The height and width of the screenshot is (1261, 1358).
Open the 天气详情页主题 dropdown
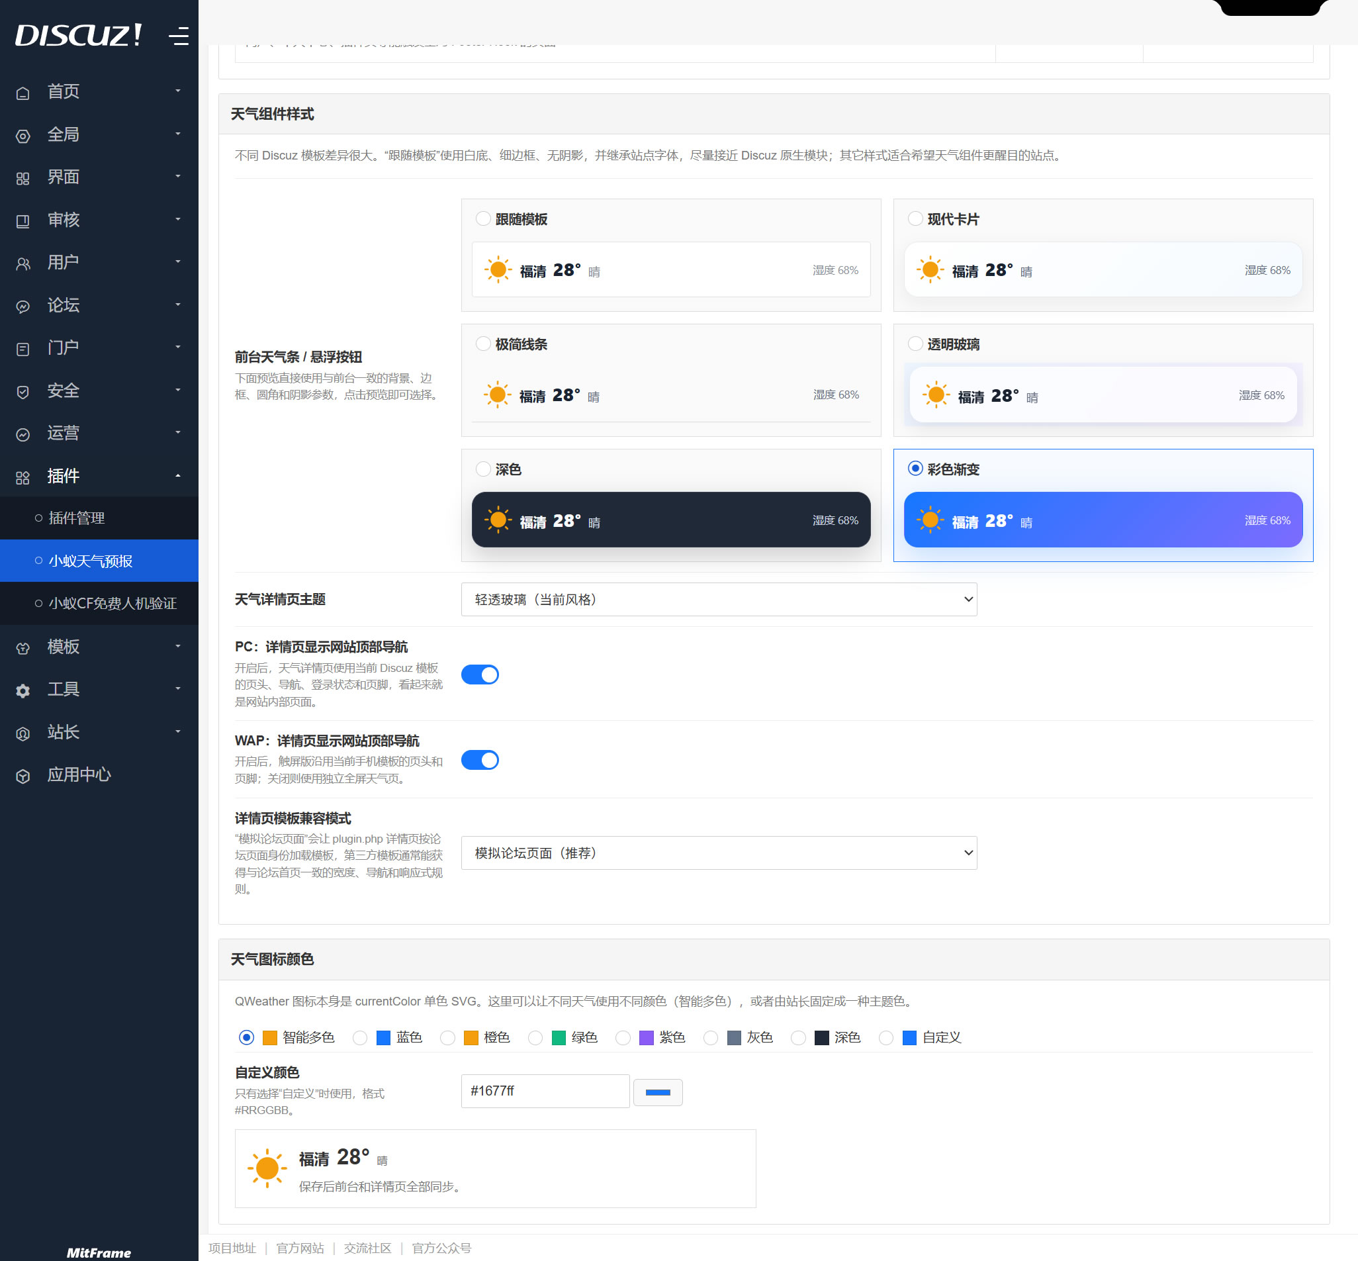719,599
